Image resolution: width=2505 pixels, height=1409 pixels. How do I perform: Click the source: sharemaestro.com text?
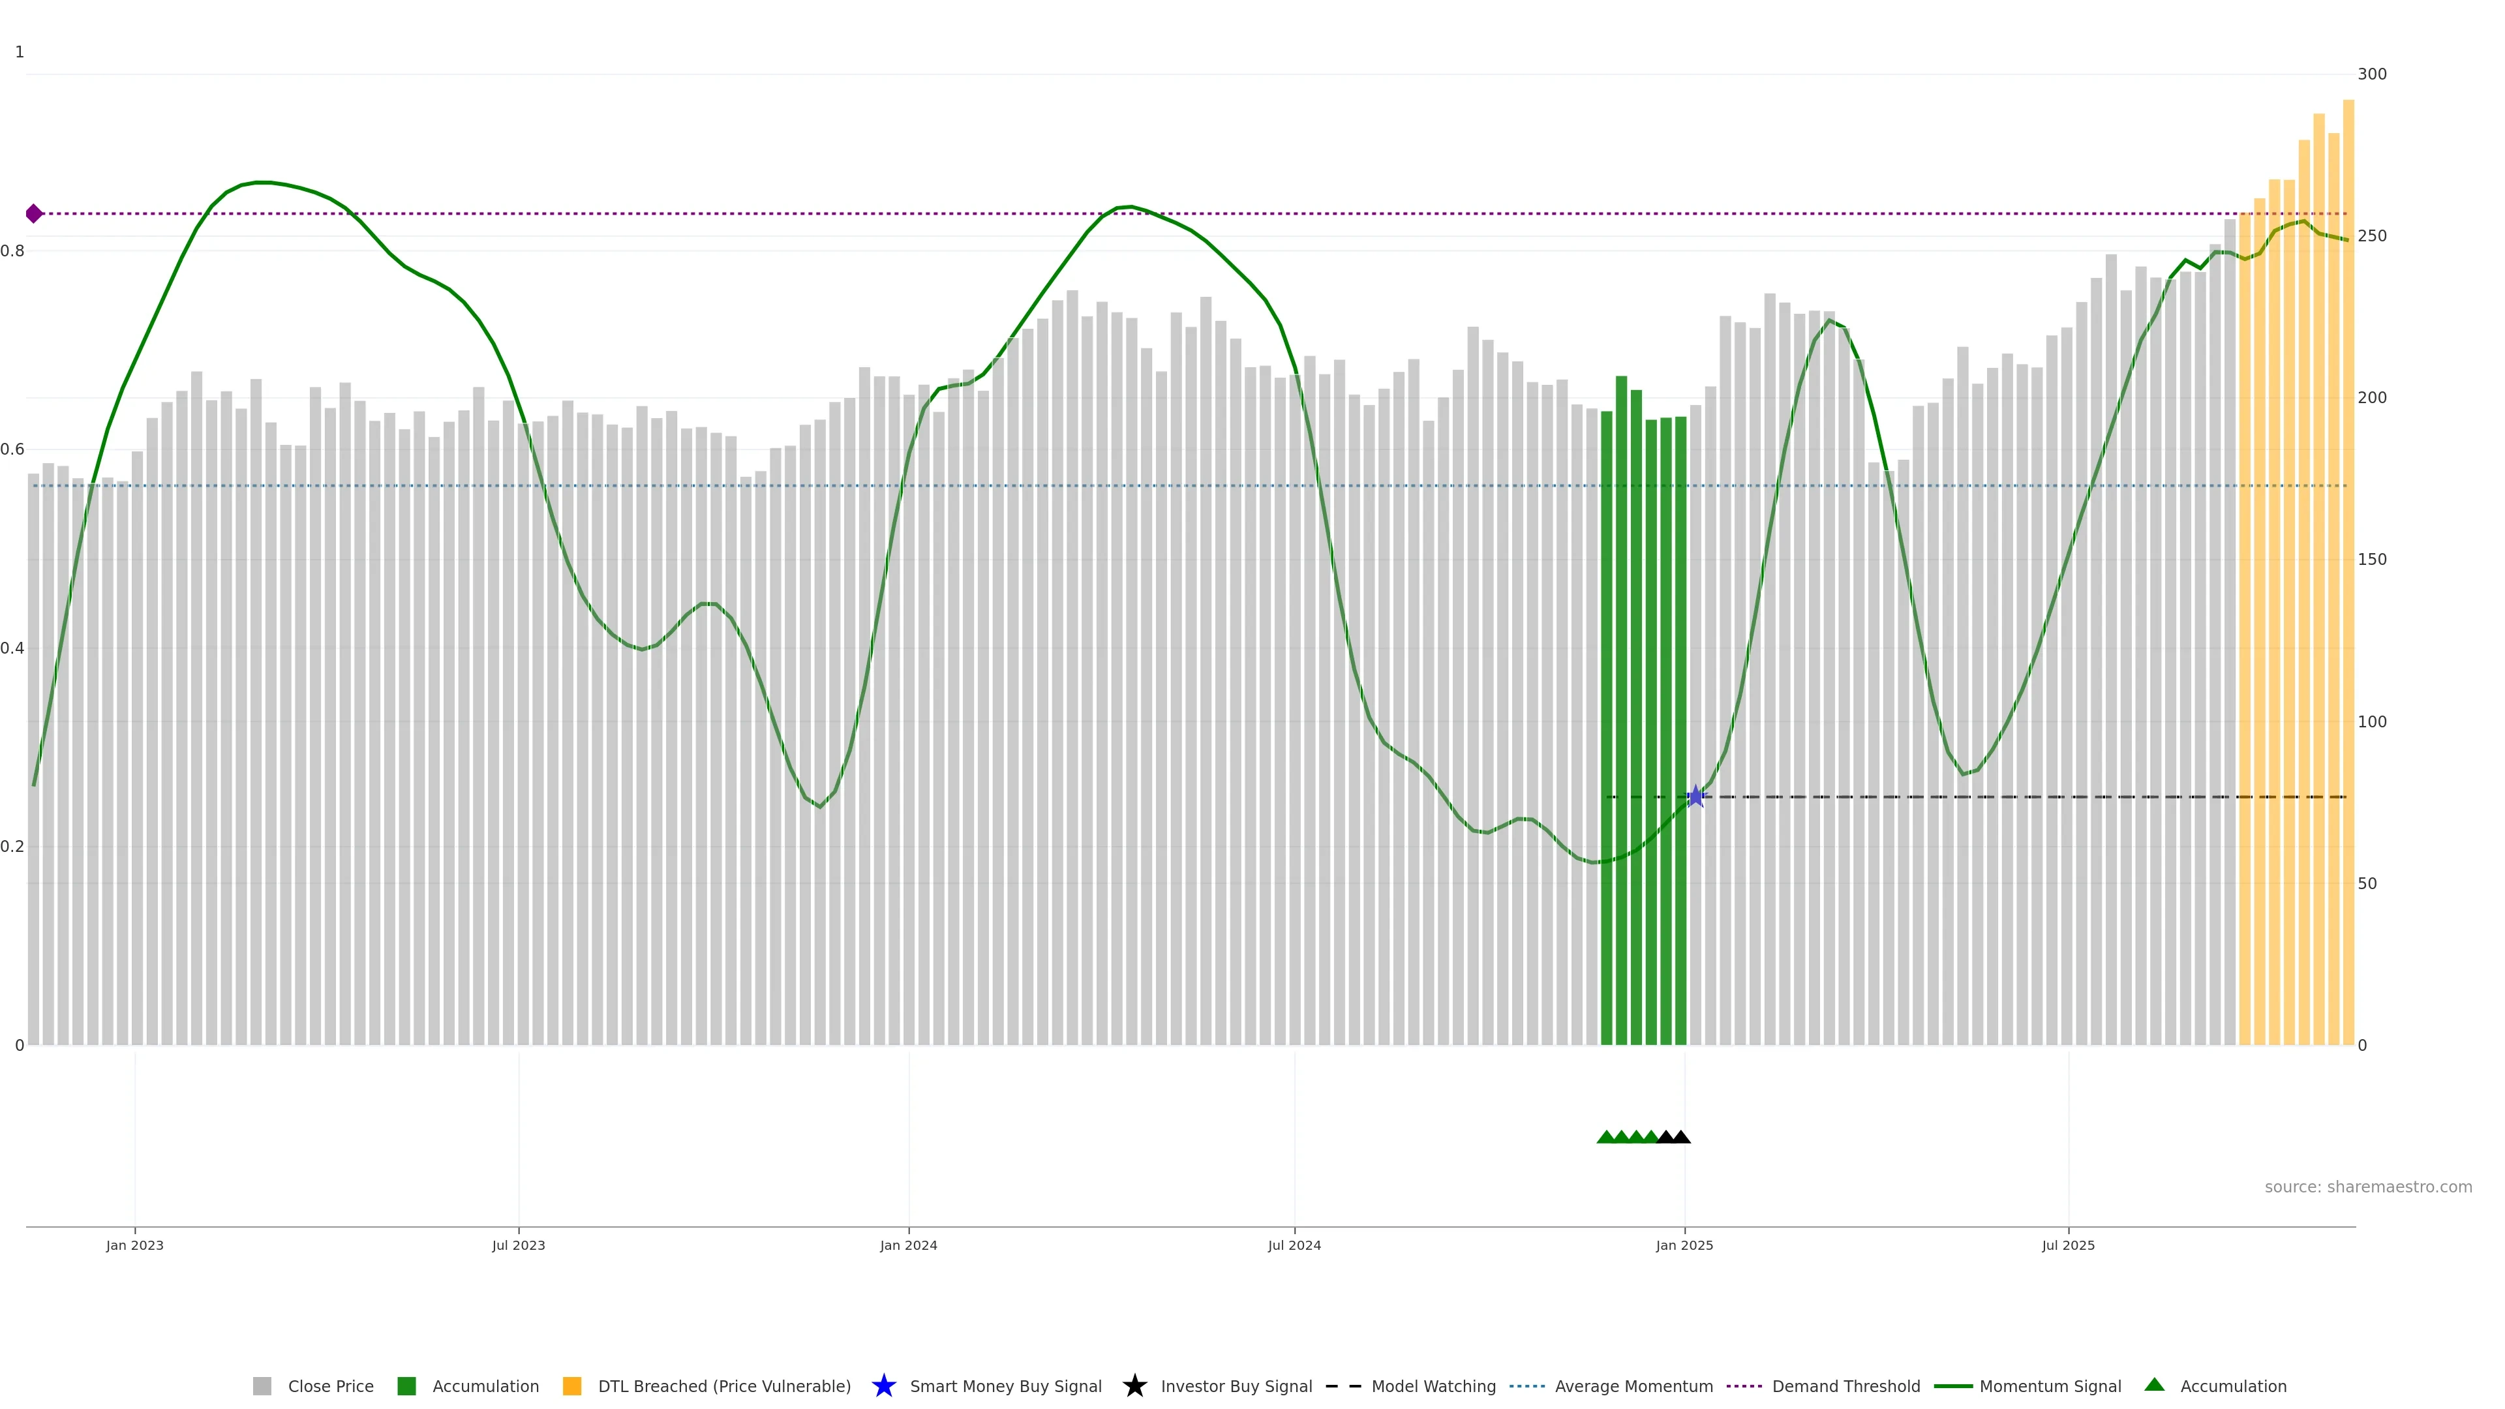2368,1187
